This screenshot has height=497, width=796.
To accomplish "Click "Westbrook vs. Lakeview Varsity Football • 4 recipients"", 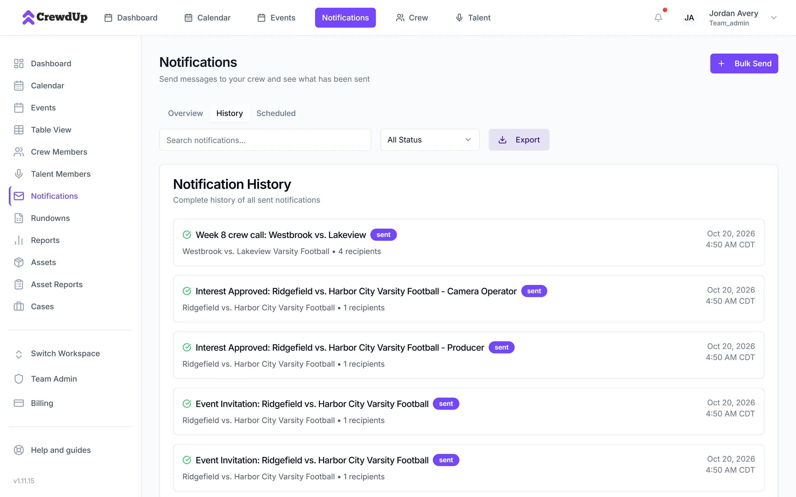I will pyautogui.click(x=282, y=251).
